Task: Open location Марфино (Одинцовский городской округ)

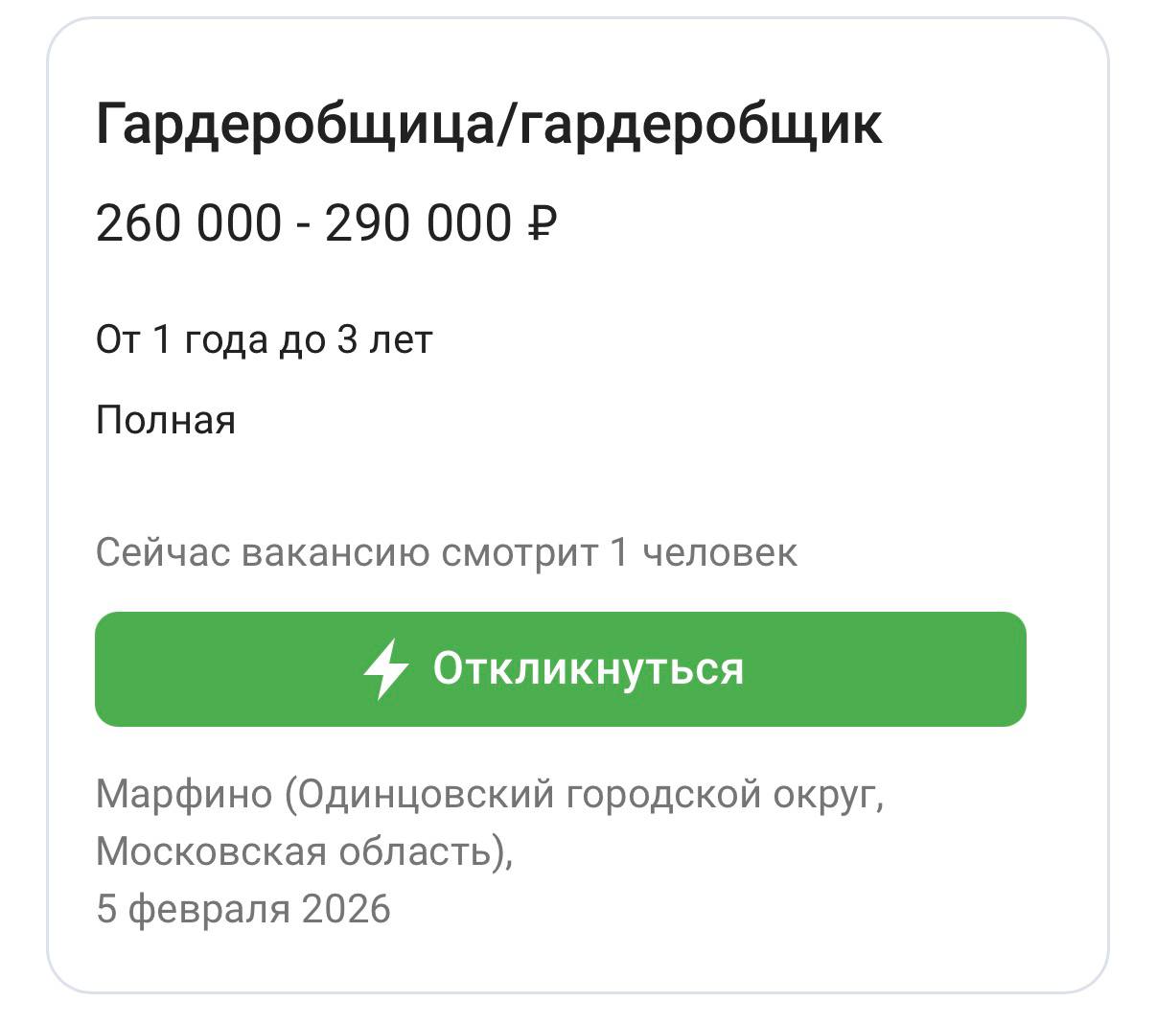Action: coord(492,794)
